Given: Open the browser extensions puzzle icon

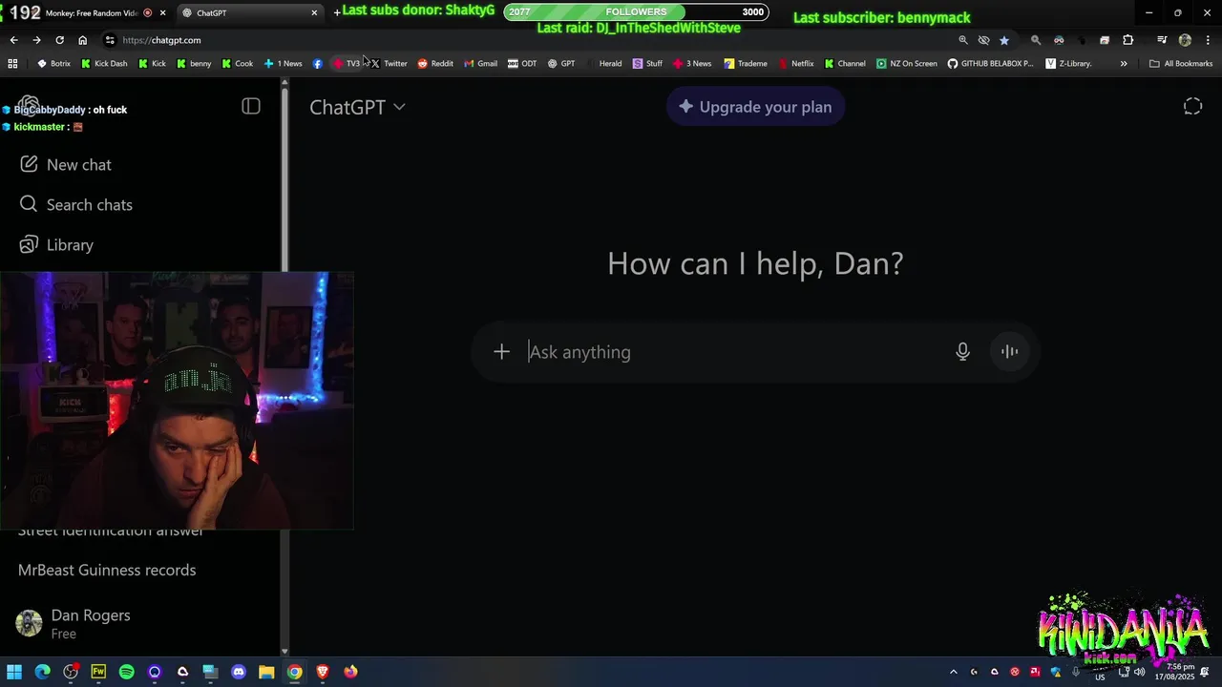Looking at the screenshot, I should [1127, 40].
